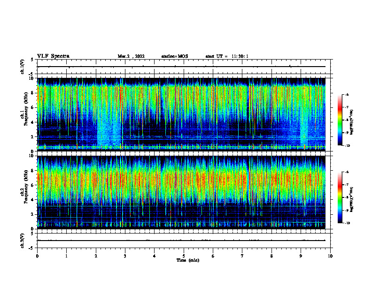This screenshot has width=372, height=287.
Task: Click the "2" kHz tick of ch.2 panel
Action: coord(33,214)
